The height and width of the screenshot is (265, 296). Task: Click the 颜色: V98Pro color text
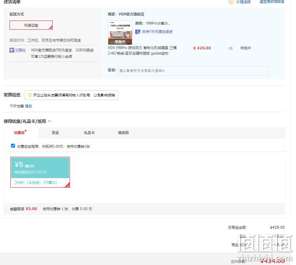(x=153, y=23)
